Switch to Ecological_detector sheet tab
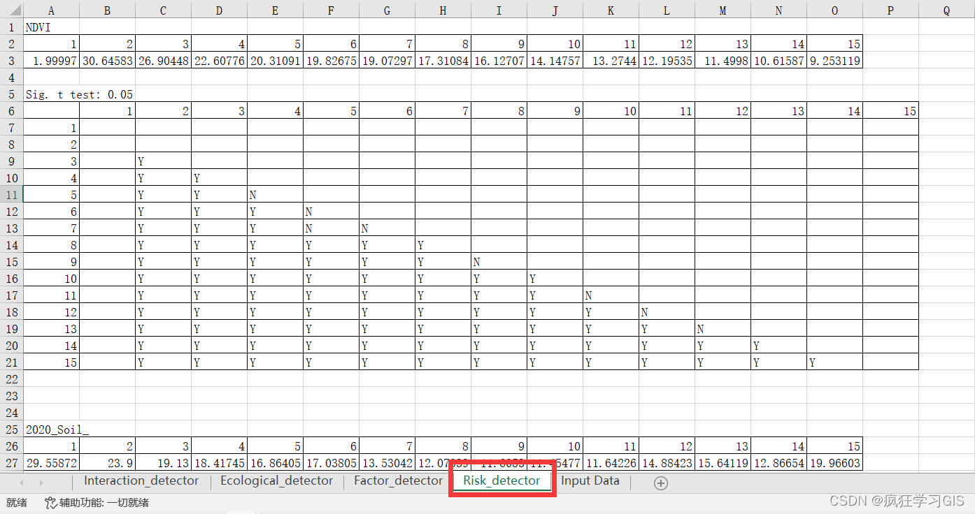Image resolution: width=975 pixels, height=514 pixels. pyautogui.click(x=276, y=480)
